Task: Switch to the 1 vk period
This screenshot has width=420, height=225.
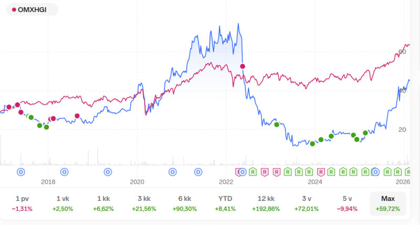Action: 62,204
